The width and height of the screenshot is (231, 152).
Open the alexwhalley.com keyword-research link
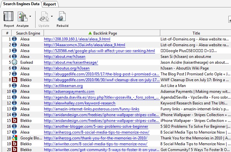(x=79, y=103)
